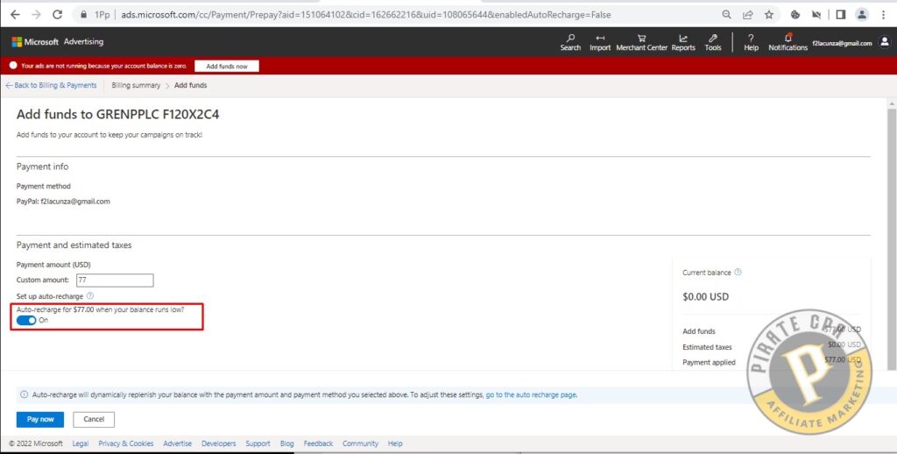Go back with the browser back arrow

[15, 15]
